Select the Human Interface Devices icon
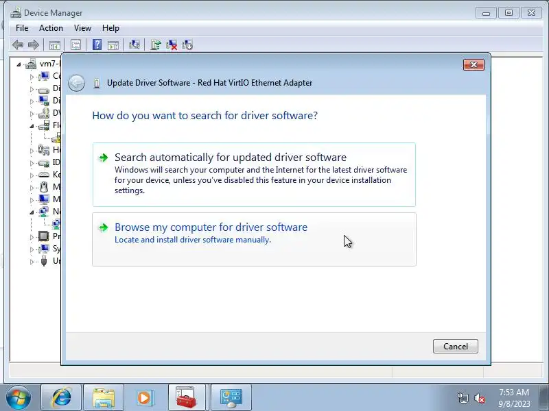 click(x=44, y=150)
